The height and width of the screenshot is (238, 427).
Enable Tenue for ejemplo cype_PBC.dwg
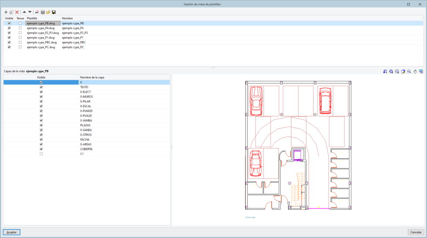coord(20,42)
